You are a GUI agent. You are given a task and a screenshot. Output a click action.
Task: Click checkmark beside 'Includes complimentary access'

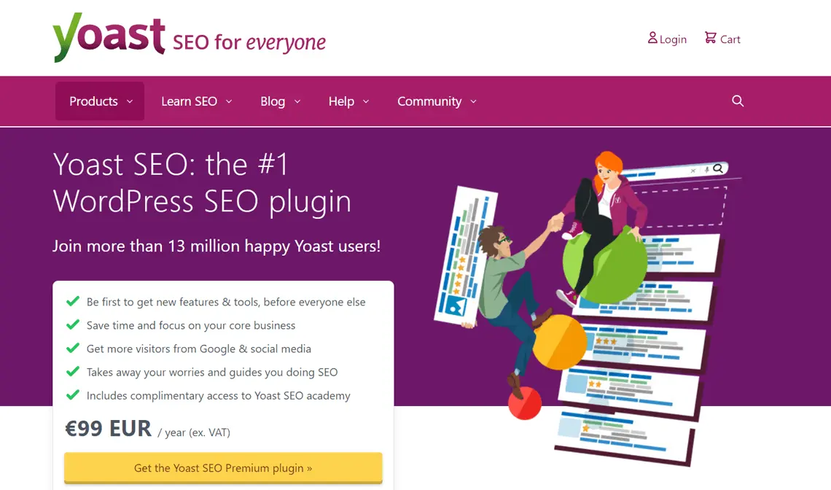click(x=73, y=394)
